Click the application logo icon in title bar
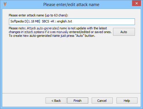 [x=5, y=4]
